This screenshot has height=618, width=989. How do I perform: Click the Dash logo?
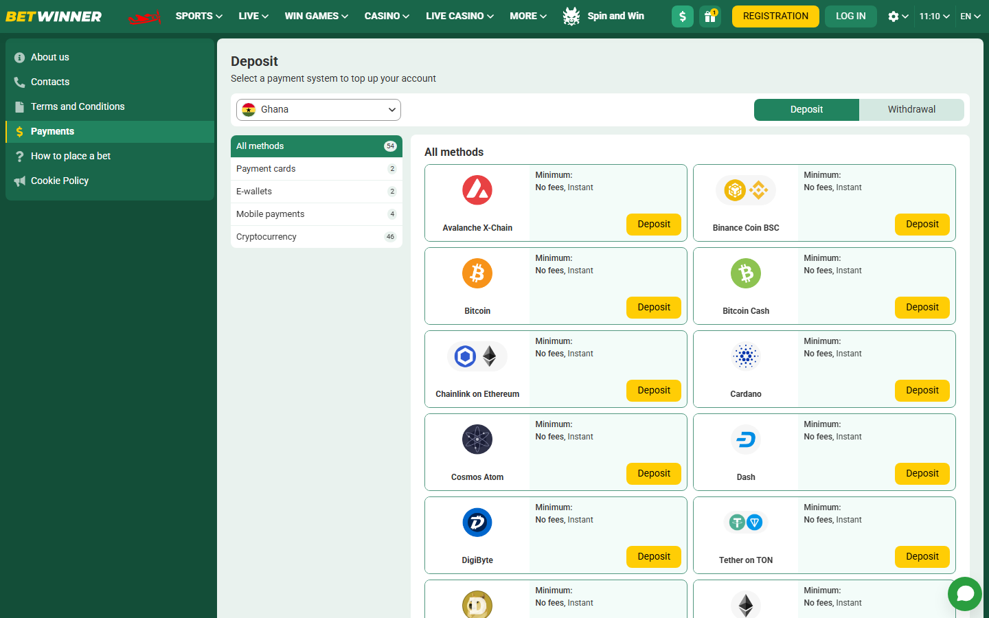pos(746,439)
